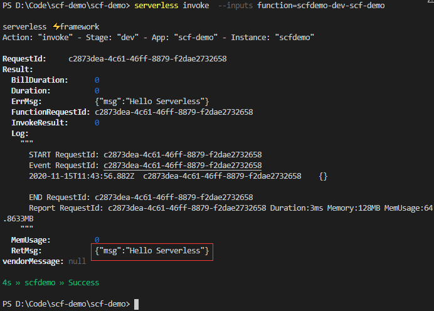Viewport: 434px width, 311px height.
Task: Click the MemUsage value 0
Action: (97, 240)
